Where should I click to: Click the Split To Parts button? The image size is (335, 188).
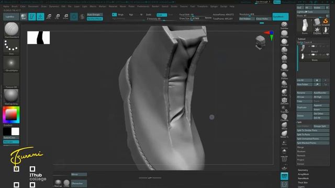[x=313, y=135]
